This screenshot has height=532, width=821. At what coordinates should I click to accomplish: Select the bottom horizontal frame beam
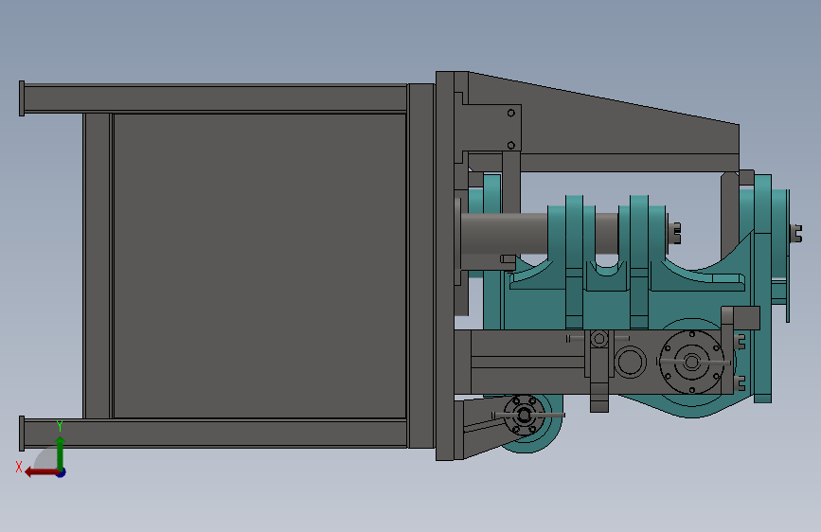pyautogui.click(x=215, y=434)
